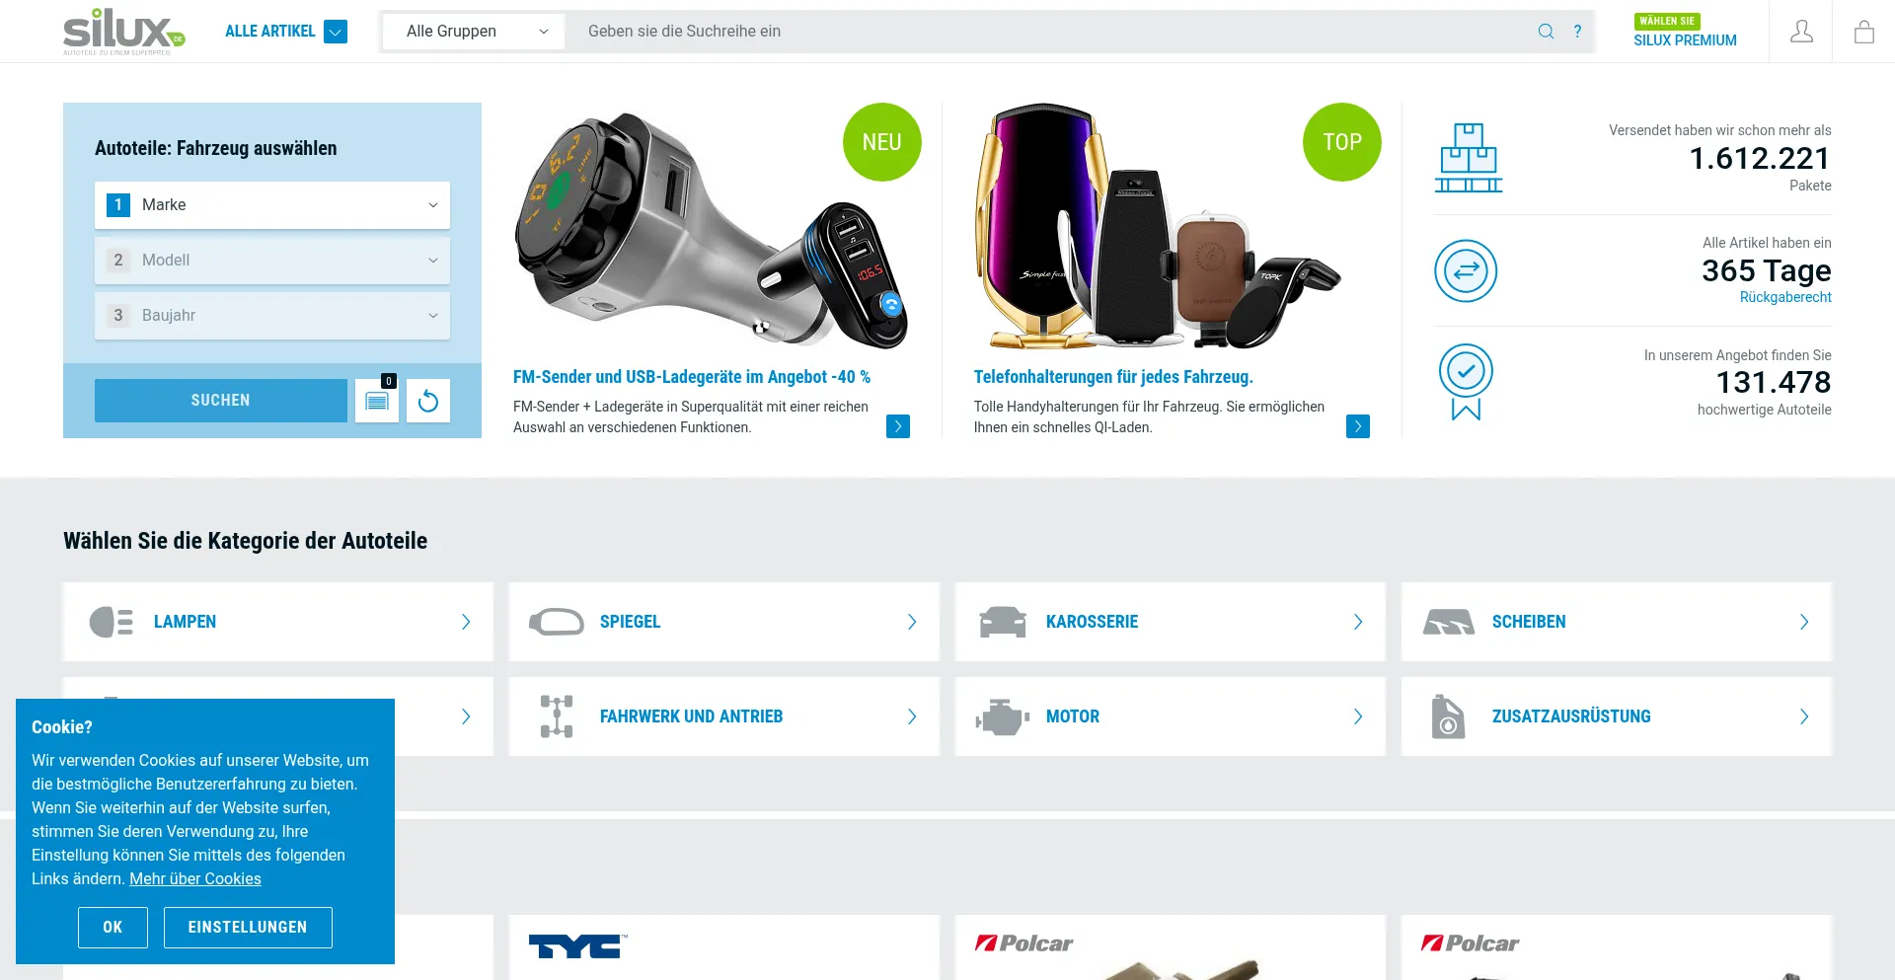The width and height of the screenshot is (1895, 980).
Task: Expand the Marke dropdown
Action: coord(272,205)
